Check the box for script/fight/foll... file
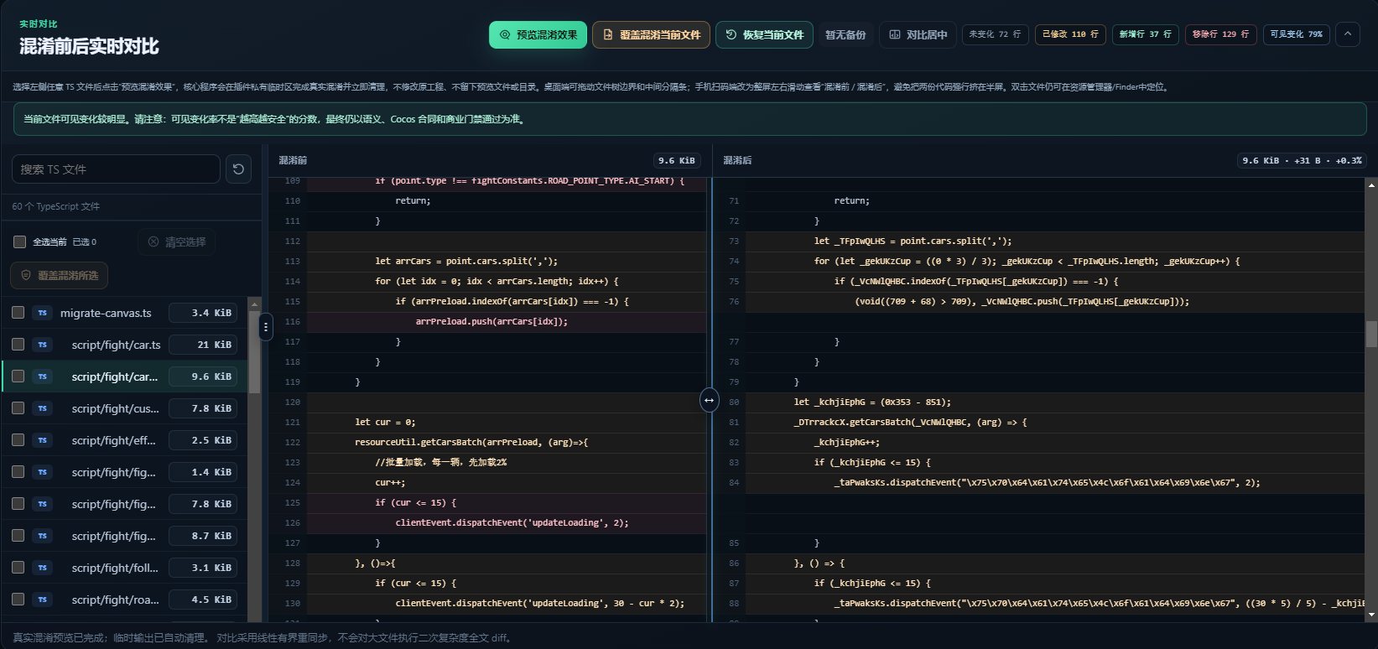 pyautogui.click(x=18, y=568)
